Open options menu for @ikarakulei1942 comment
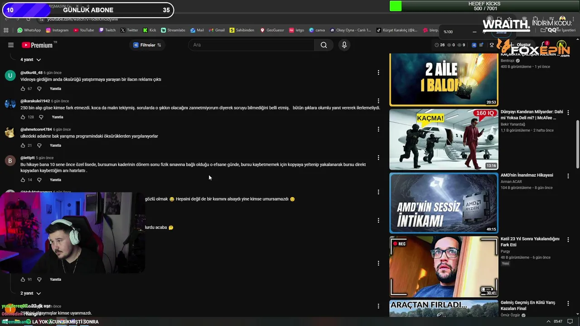The height and width of the screenshot is (326, 580). click(378, 101)
